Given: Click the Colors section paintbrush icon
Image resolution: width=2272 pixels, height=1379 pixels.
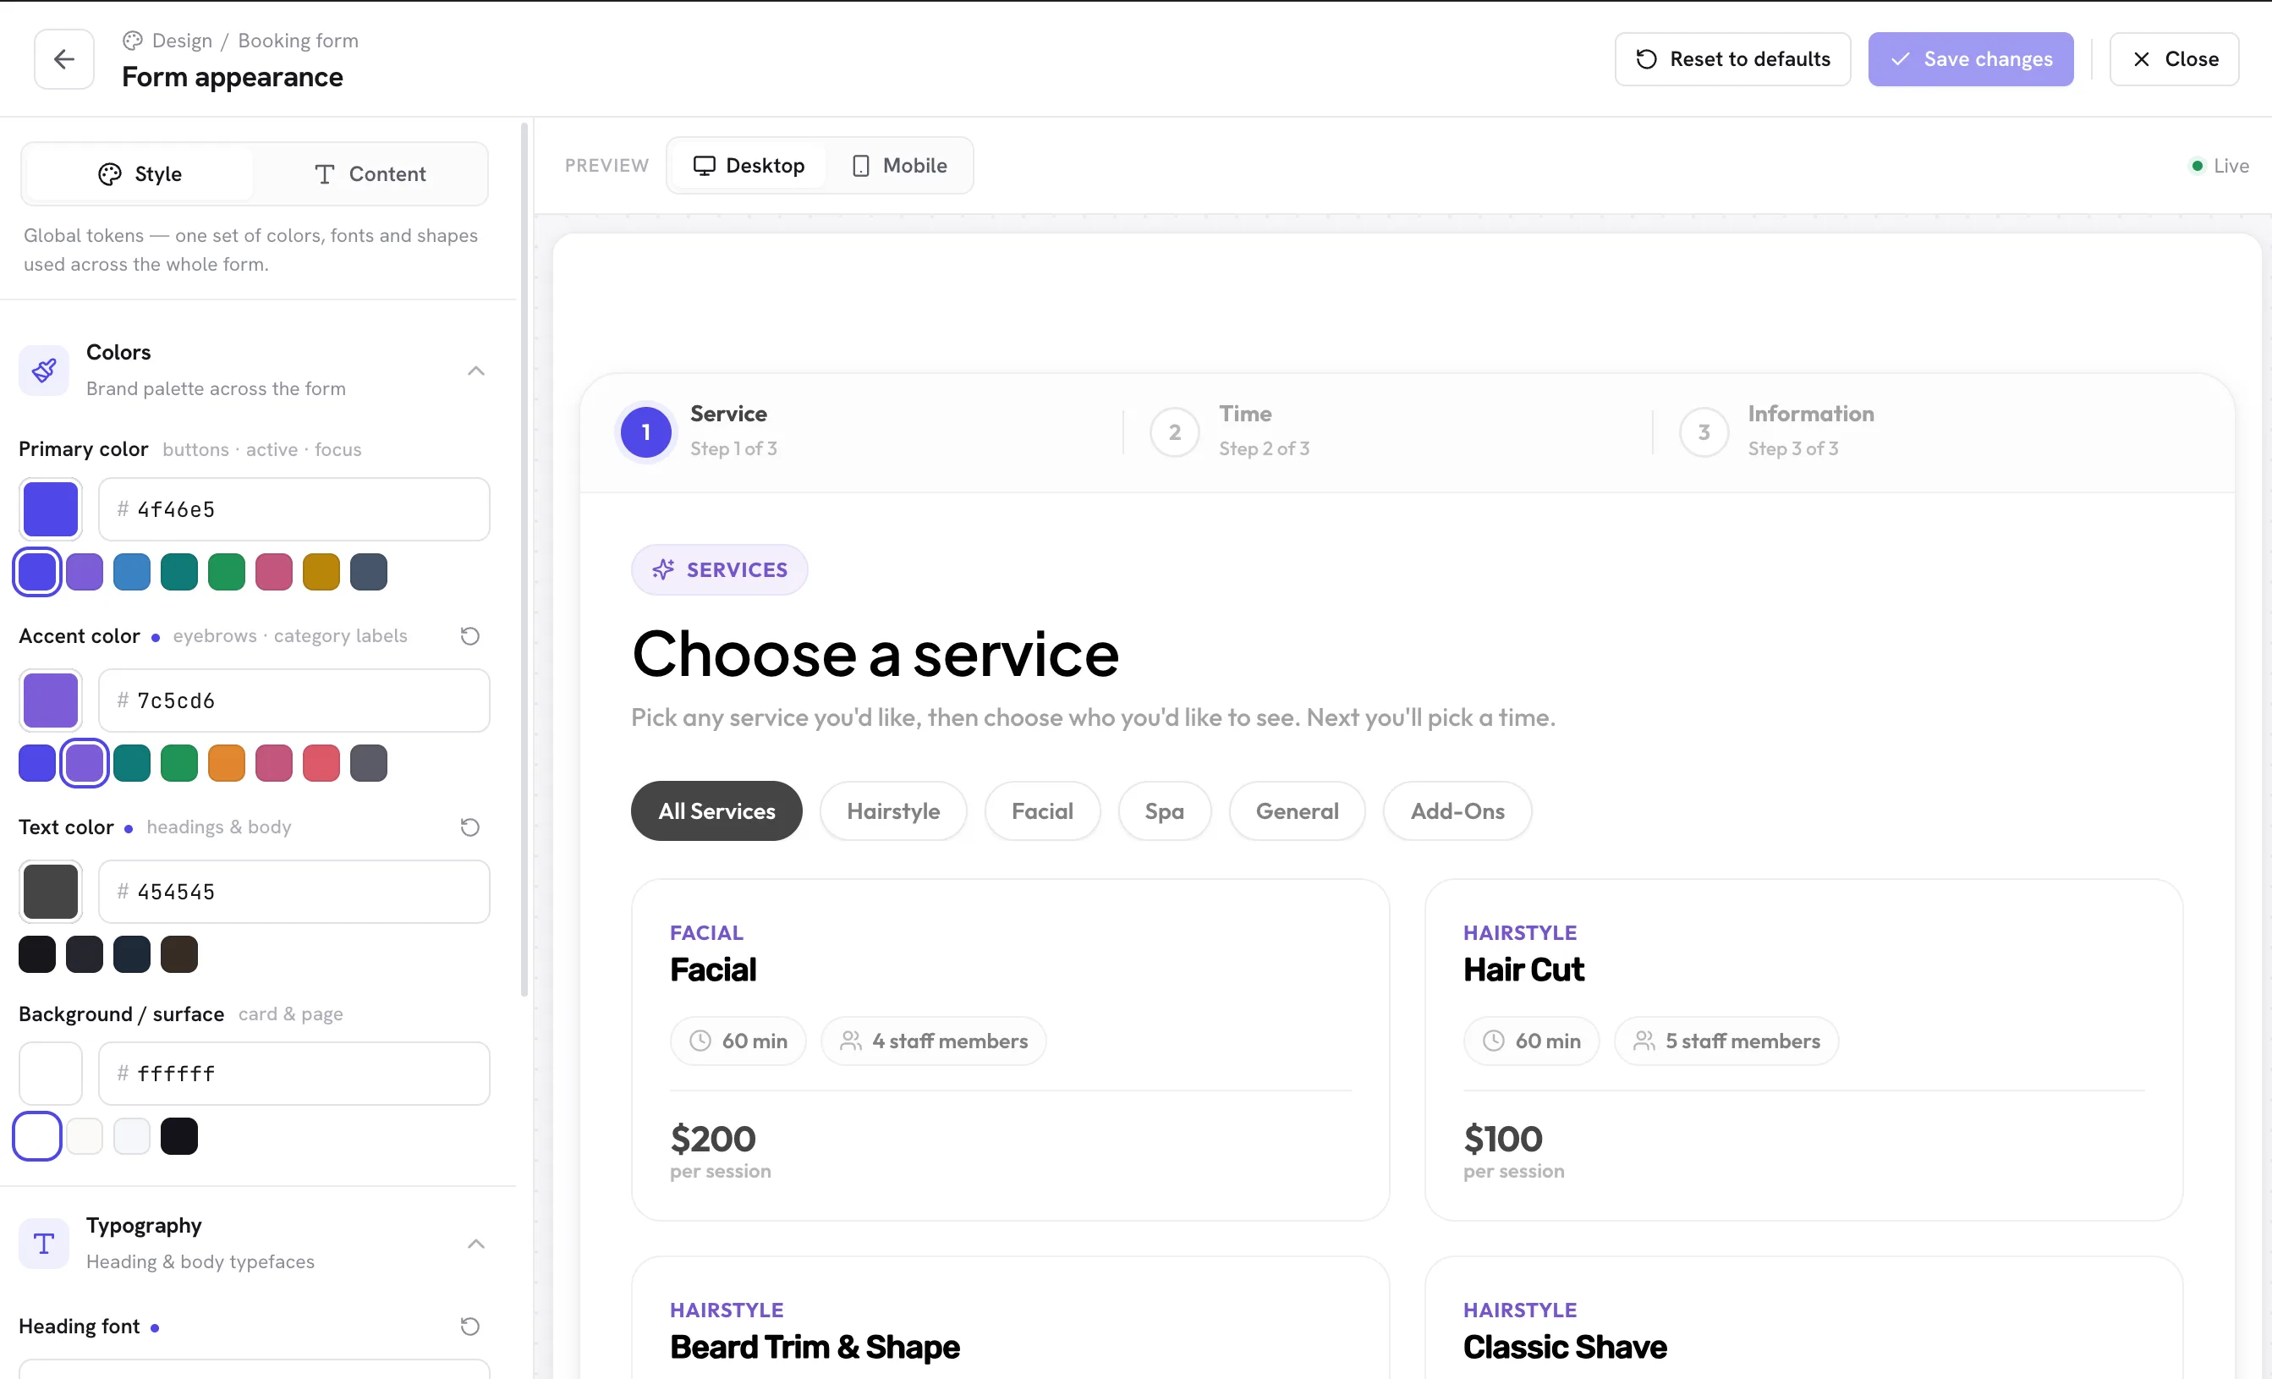Looking at the screenshot, I should point(43,370).
